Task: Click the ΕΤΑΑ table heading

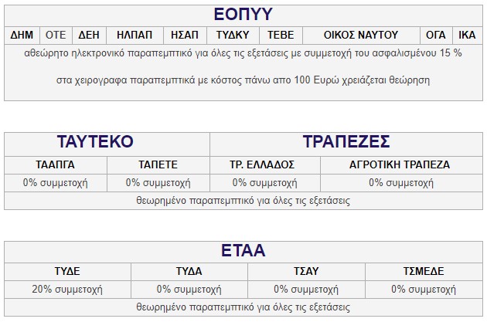Action: 243,251
